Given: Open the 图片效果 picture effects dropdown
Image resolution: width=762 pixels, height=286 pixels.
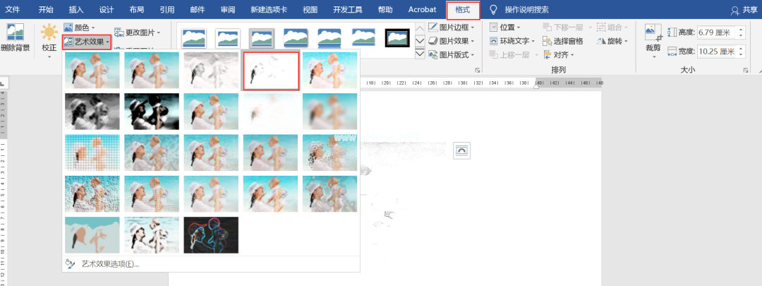Looking at the screenshot, I should pyautogui.click(x=452, y=41).
